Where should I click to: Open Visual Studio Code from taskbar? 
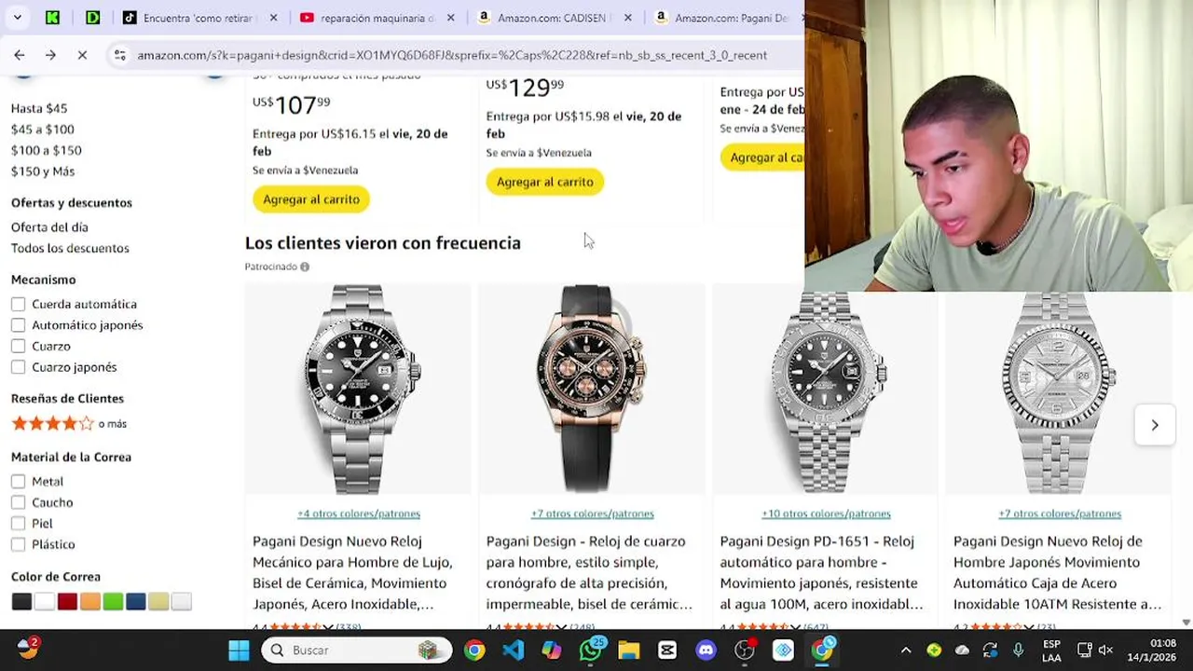point(514,650)
